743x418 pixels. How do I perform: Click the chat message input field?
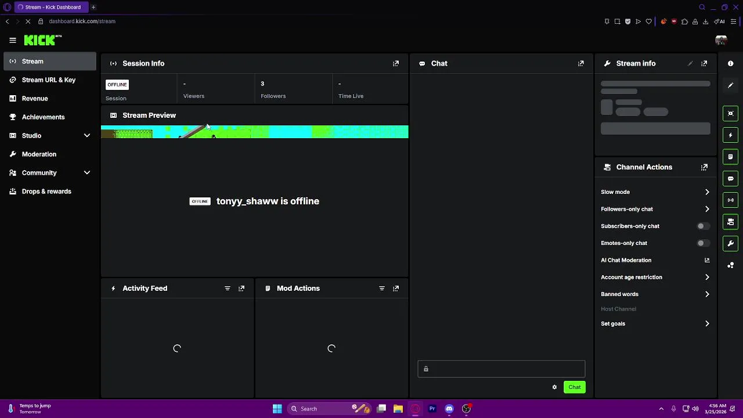click(502, 369)
